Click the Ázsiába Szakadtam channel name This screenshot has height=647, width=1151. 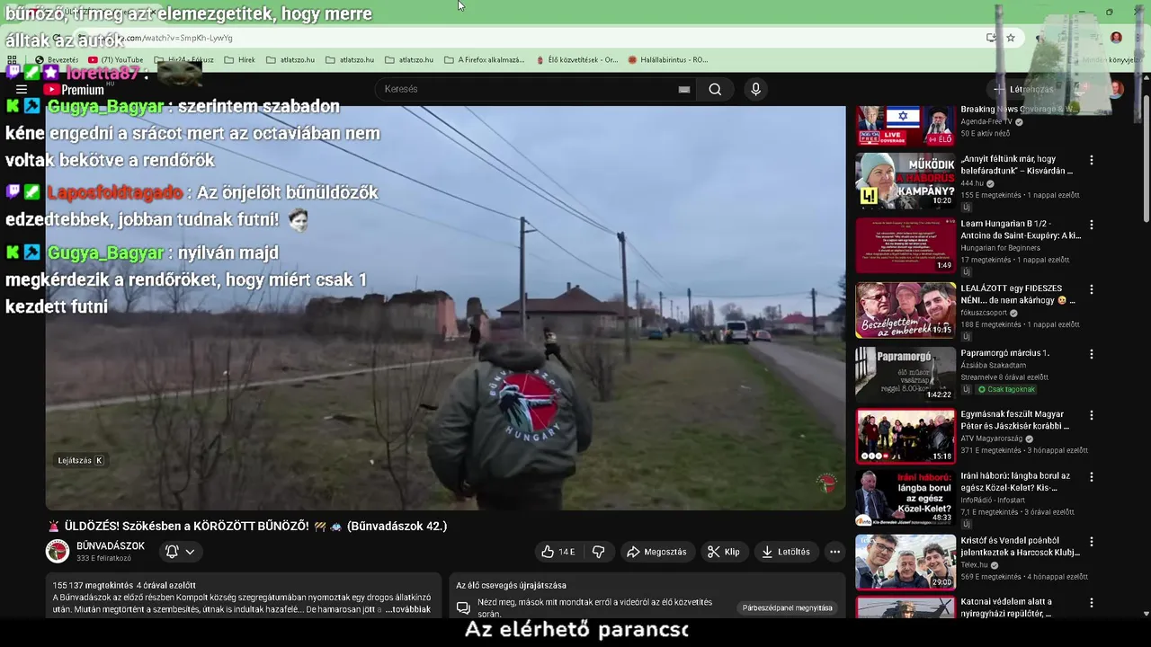coord(993,366)
